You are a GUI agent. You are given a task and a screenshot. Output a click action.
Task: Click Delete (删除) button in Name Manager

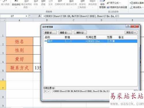pos(80,33)
